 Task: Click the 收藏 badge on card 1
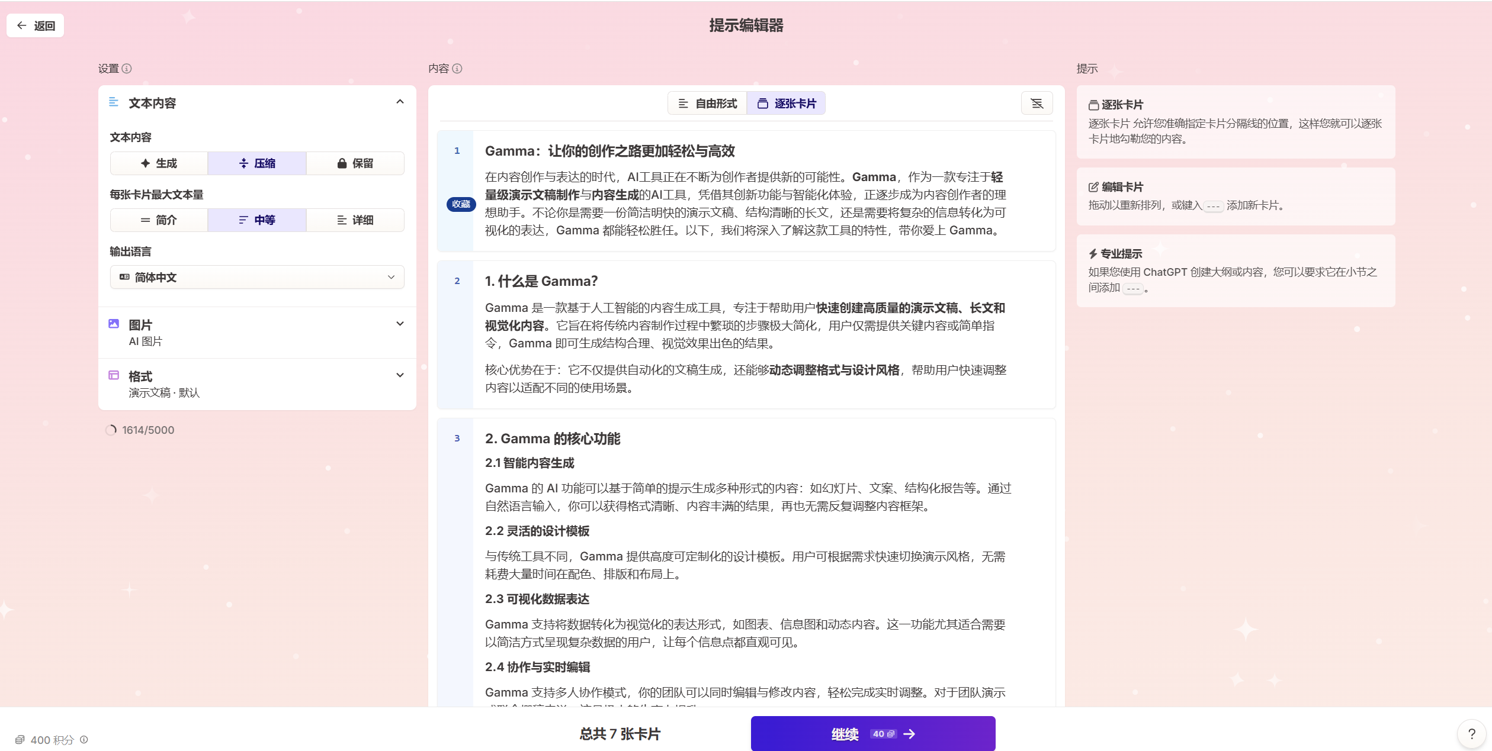(461, 204)
